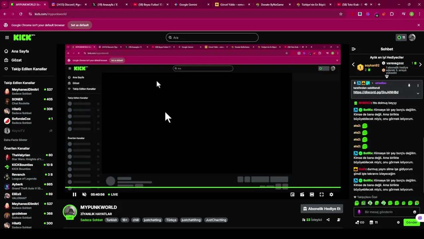Viewport: 424px width, 239px height.
Task: Switch to Donate ByNoGame tab
Action: point(273,5)
